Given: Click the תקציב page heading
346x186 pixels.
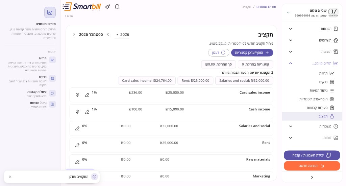Looking at the screenshot, I should tap(266, 35).
